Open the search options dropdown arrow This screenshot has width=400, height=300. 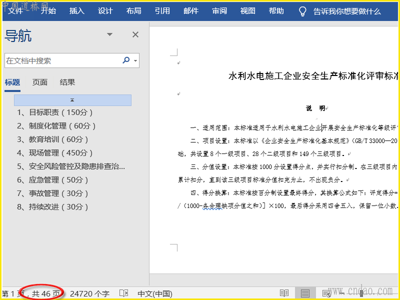coord(135,60)
